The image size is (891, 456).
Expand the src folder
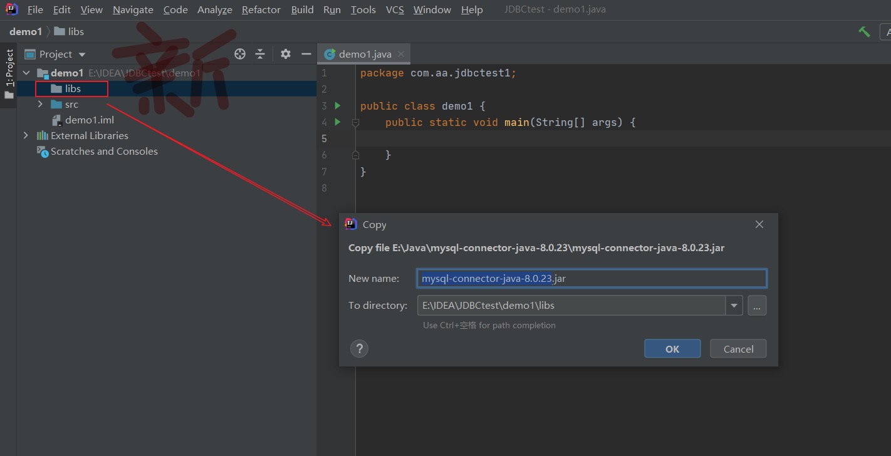[x=40, y=104]
